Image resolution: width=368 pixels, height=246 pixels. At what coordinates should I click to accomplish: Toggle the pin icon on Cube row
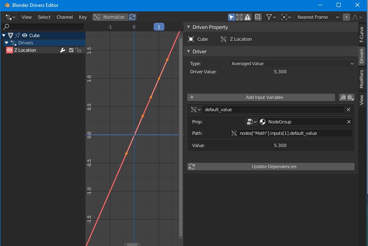18,35
